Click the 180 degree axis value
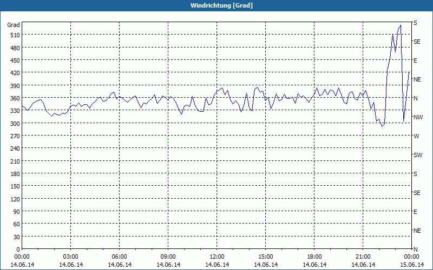Image resolution: width=433 pixels, height=270 pixels. point(15,174)
